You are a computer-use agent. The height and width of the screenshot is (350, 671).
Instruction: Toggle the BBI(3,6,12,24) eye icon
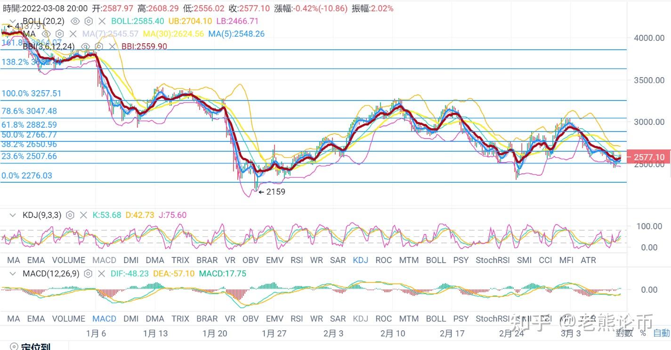pos(85,46)
